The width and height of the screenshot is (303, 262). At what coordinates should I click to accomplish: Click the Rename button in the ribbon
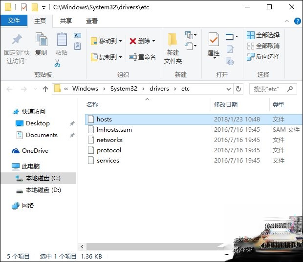coord(142,57)
